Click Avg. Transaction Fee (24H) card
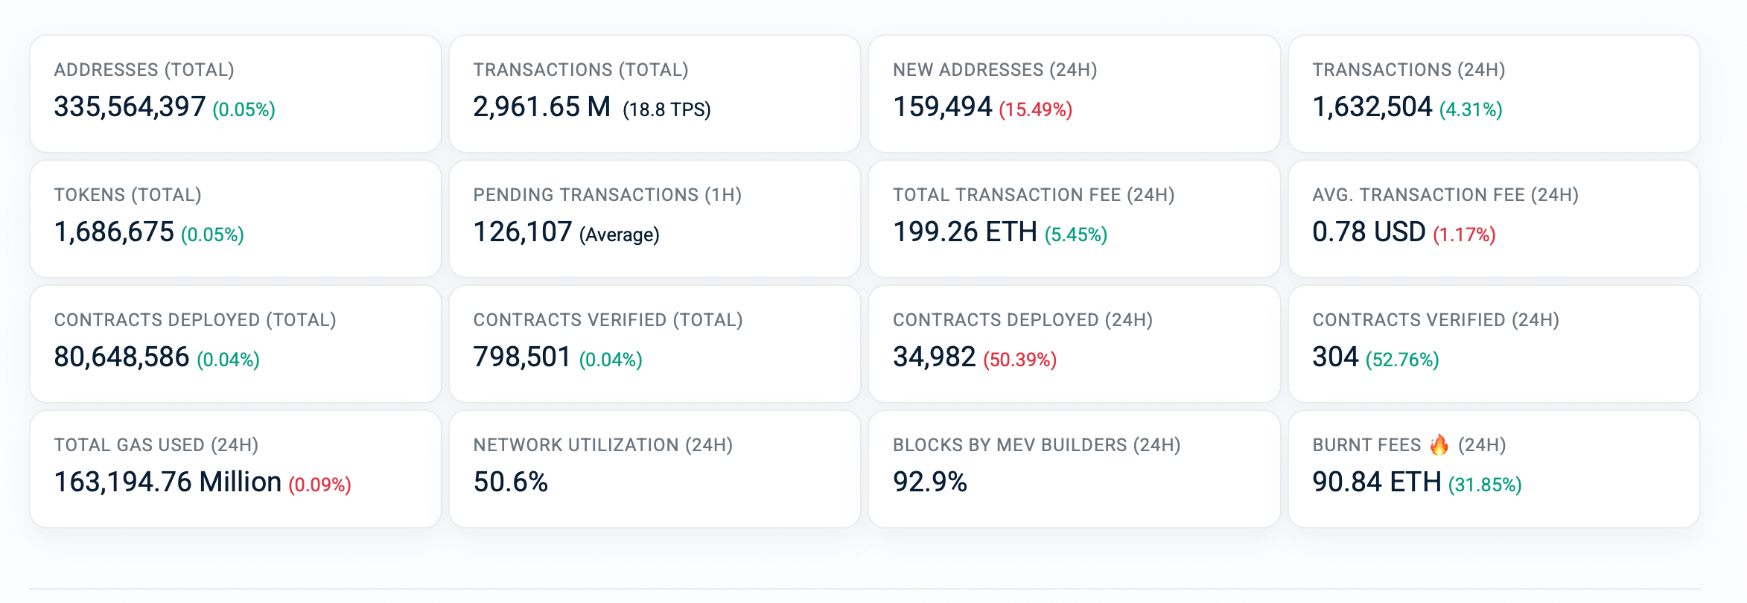1747x603 pixels. pyautogui.click(x=1493, y=219)
